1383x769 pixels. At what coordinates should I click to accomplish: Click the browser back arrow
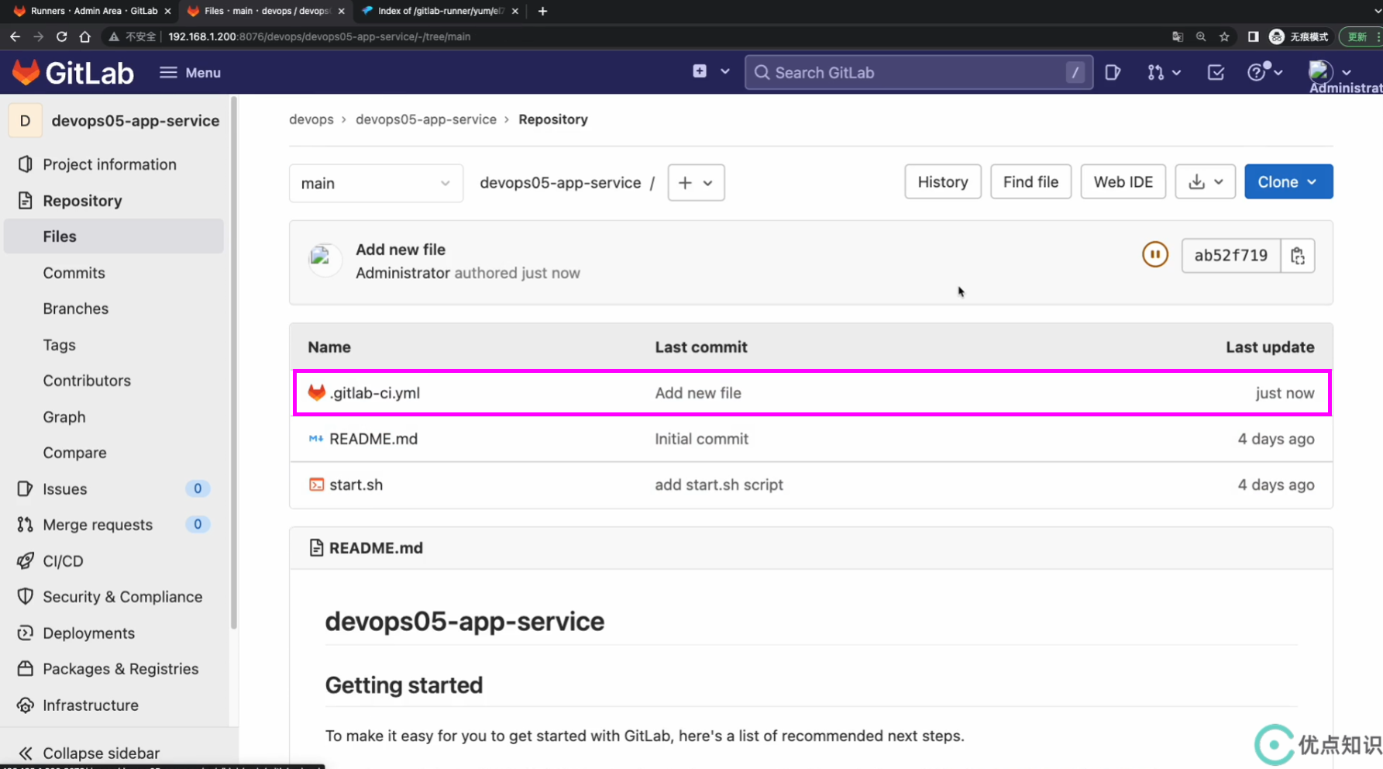15,36
